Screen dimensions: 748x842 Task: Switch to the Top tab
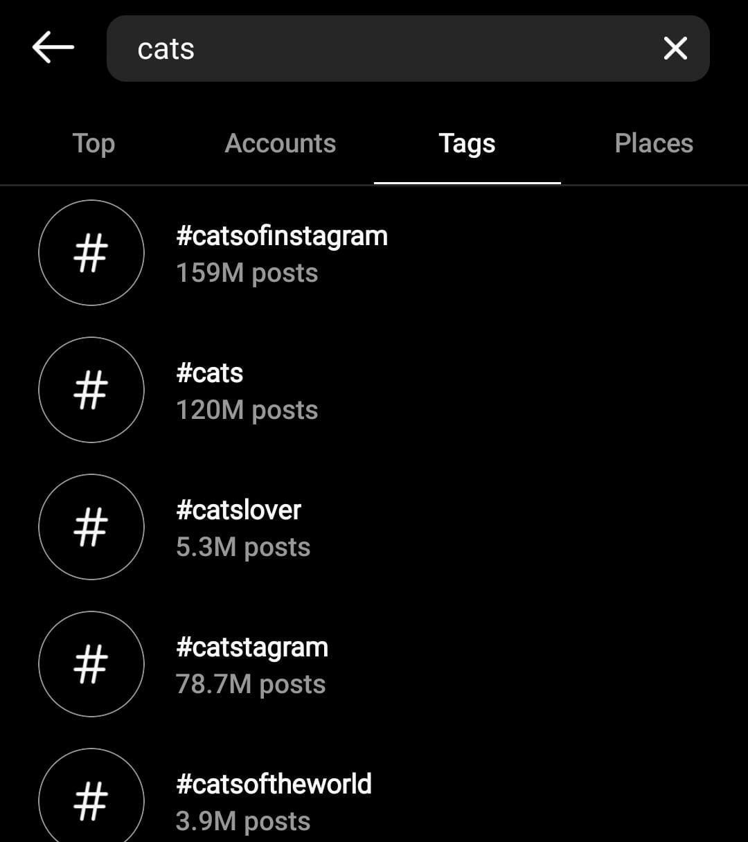(x=93, y=143)
